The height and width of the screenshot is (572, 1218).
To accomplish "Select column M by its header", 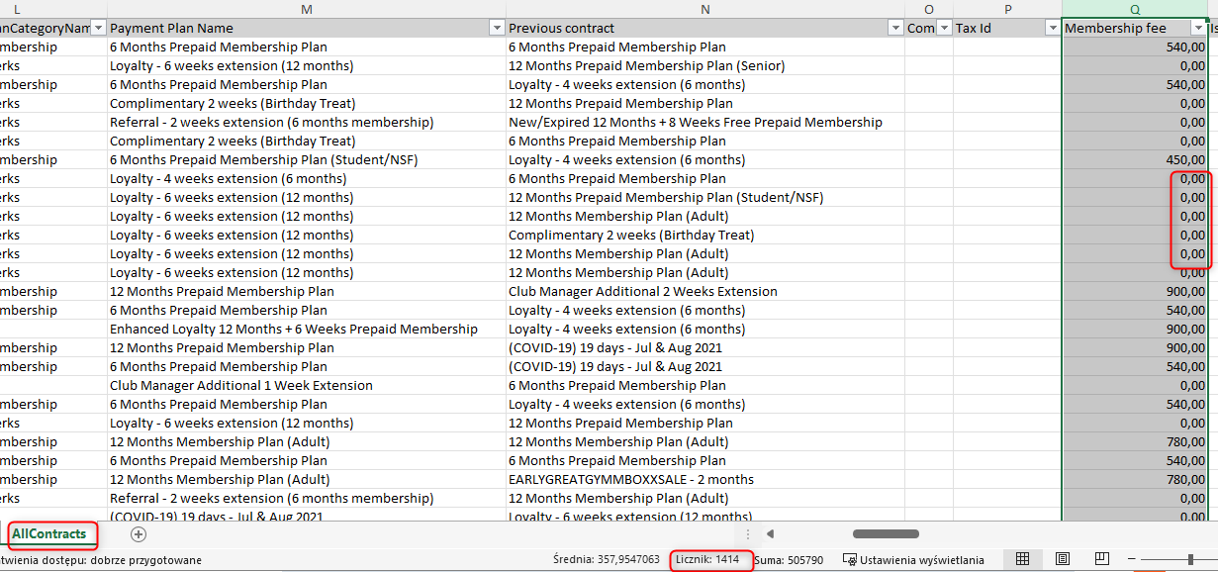I will tap(306, 9).
